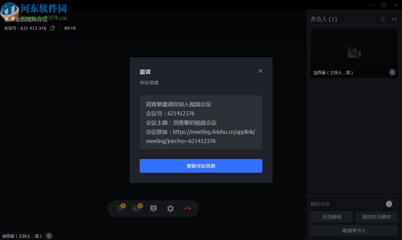Collapse the participants panel with arrow icon
Image resolution: width=402 pixels, height=240 pixels.
tap(394, 19)
